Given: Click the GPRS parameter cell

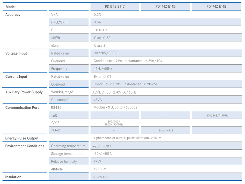Looking at the screenshot, I should click(x=69, y=123).
